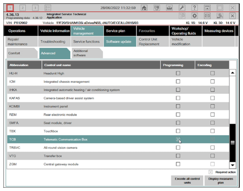The image size is (243, 191).
Task: Tick Encoding checkbox for KOMBI
Action: (212, 106)
